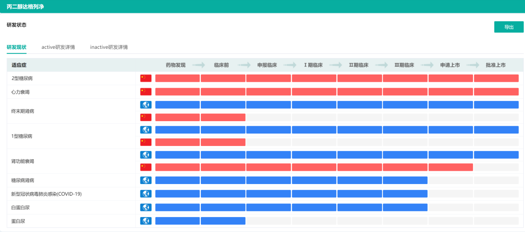
Task: Click the 适应症 column header
Action: [x=19, y=65]
